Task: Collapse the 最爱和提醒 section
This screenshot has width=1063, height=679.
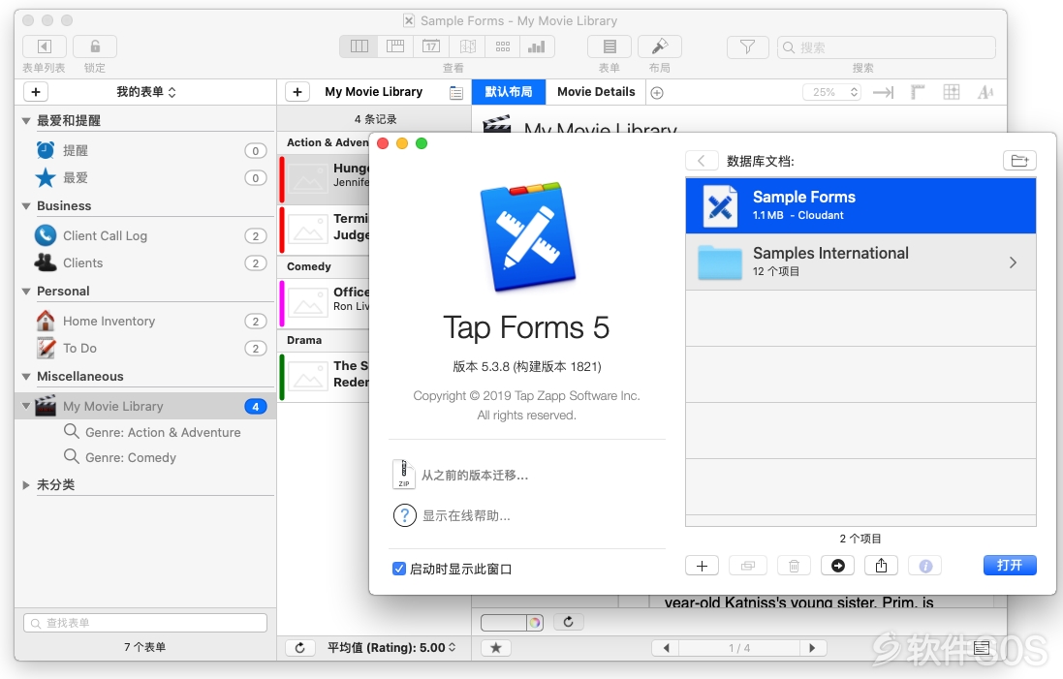Action: click(x=26, y=121)
